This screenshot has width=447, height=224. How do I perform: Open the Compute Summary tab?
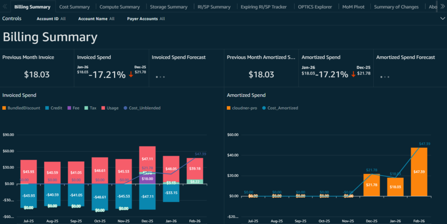[x=120, y=7]
